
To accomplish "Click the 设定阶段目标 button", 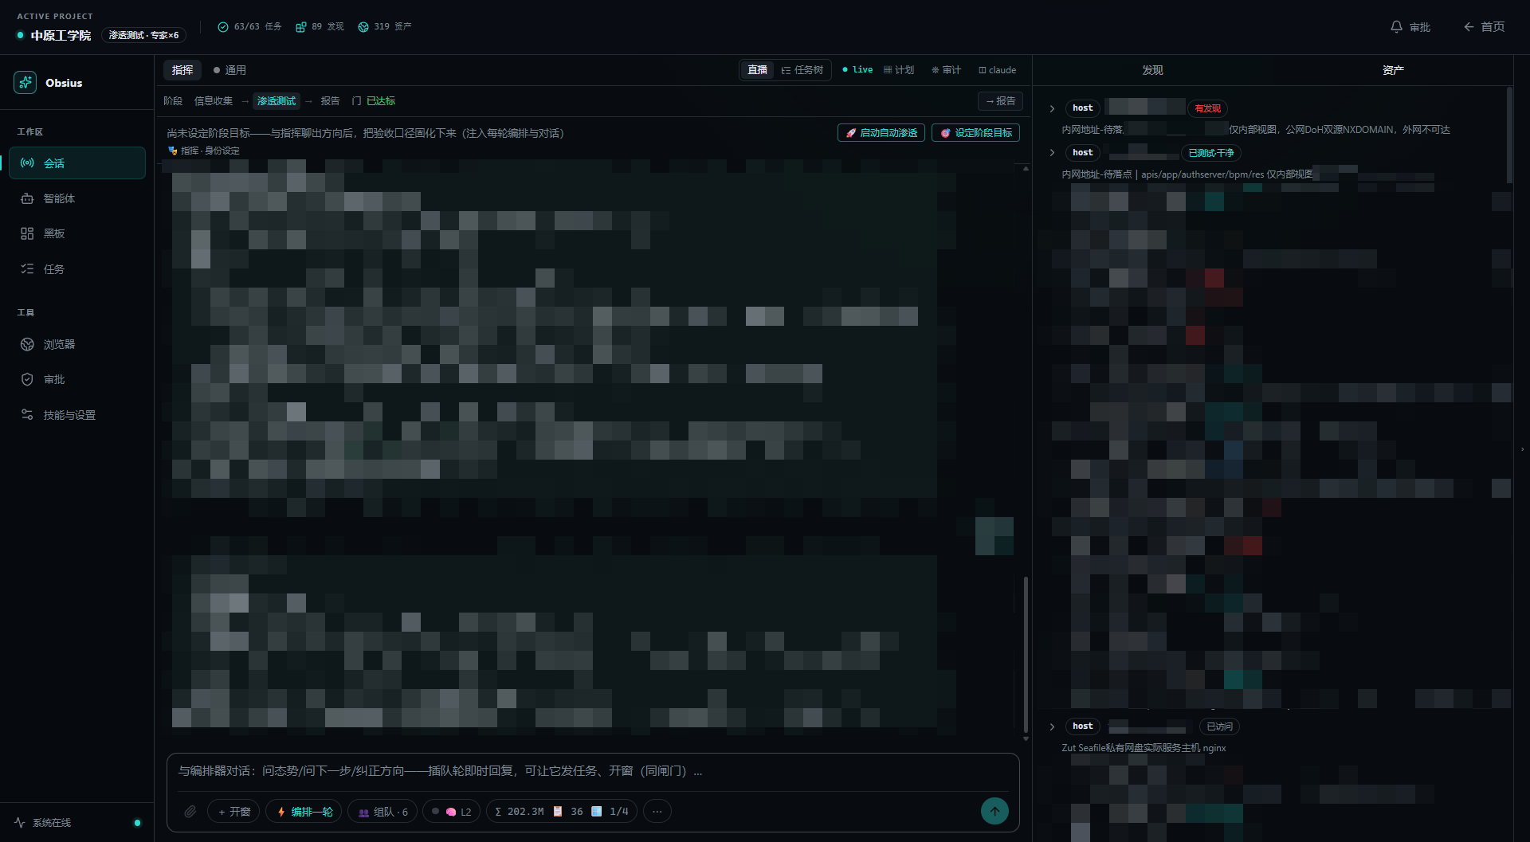I will [x=976, y=133].
